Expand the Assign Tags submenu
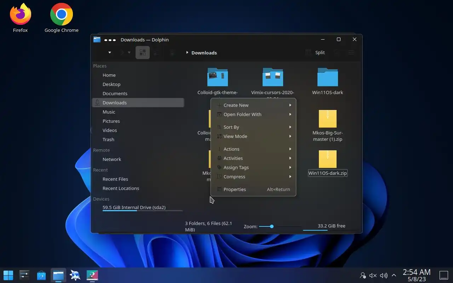The width and height of the screenshot is (453, 283). point(253,167)
